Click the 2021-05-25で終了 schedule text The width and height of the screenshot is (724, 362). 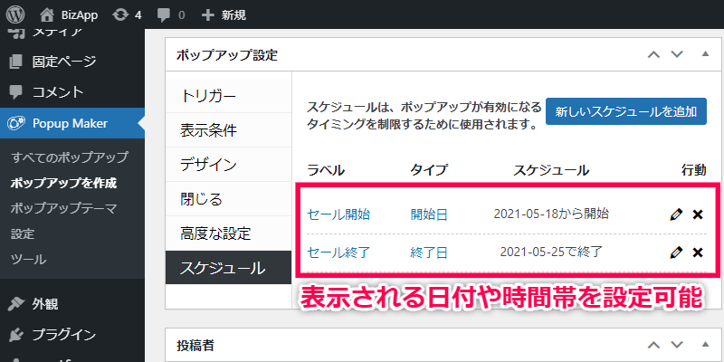tap(551, 252)
